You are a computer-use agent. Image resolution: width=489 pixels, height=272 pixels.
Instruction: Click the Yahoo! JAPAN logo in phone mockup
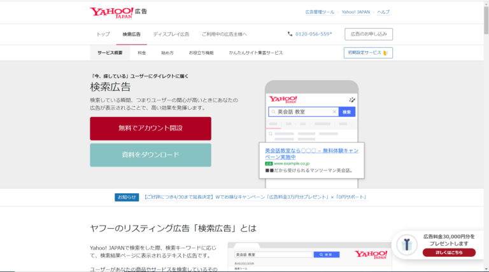pos(283,100)
